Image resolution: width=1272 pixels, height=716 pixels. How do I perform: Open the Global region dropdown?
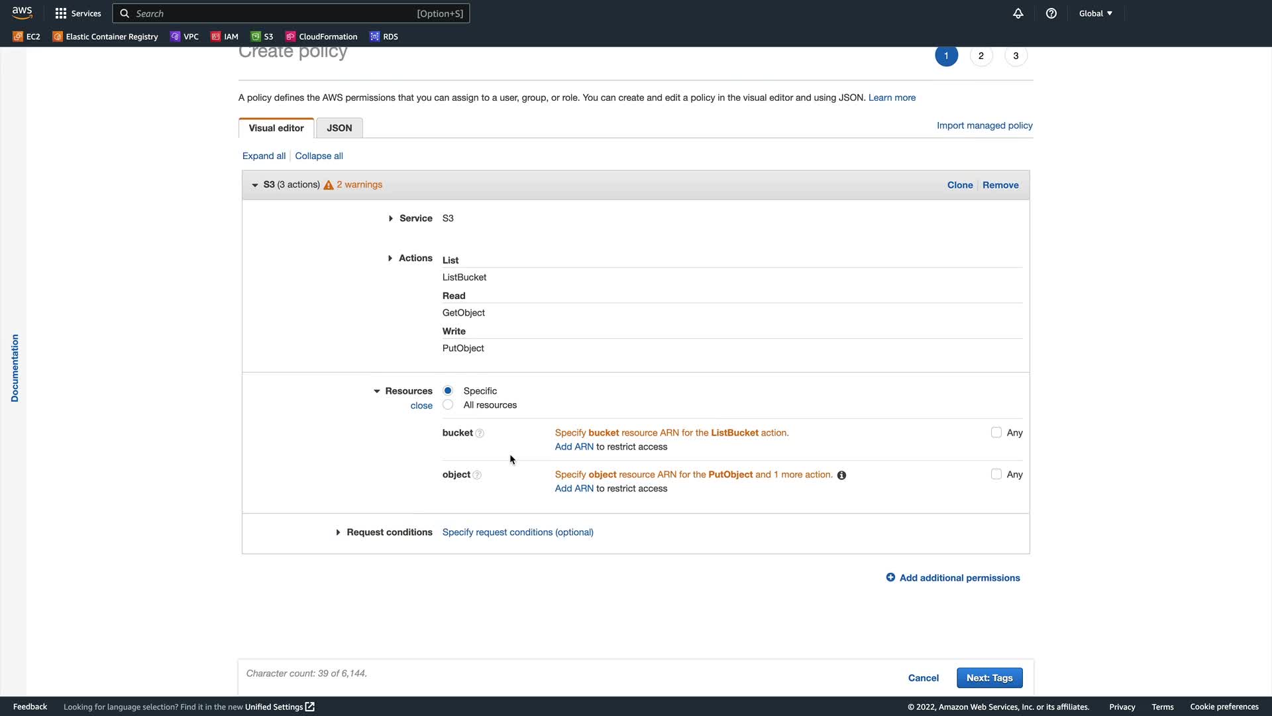coord(1095,13)
